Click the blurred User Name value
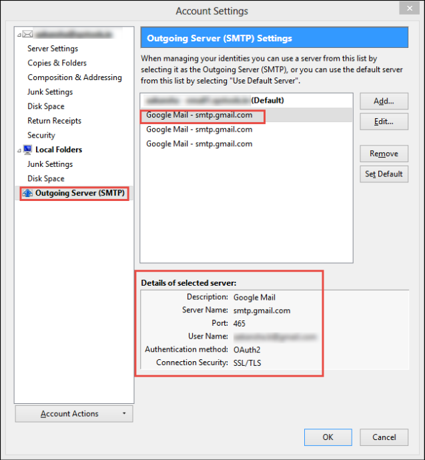This screenshot has width=425, height=460. [275, 336]
